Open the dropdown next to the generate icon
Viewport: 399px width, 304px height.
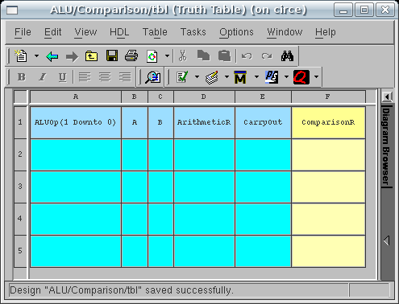point(227,77)
